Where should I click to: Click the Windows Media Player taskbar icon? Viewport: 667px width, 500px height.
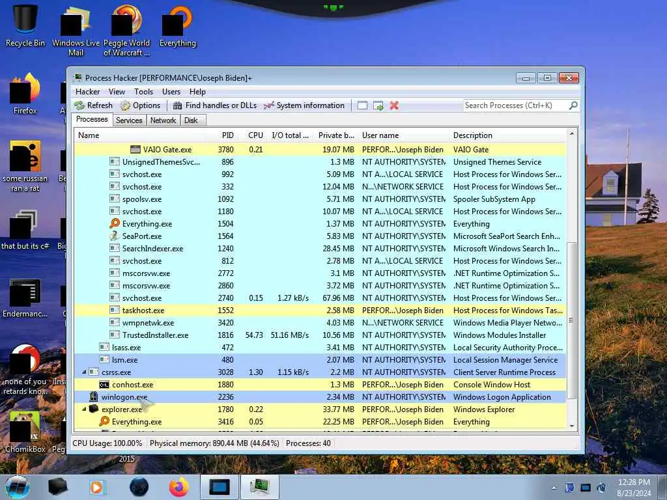(x=96, y=487)
